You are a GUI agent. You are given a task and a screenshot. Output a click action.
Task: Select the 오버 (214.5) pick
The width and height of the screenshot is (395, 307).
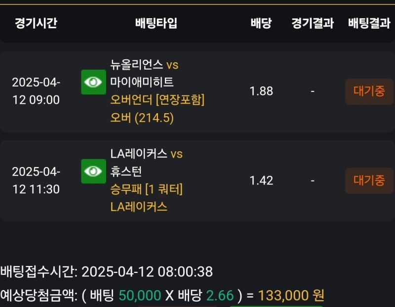(x=142, y=118)
